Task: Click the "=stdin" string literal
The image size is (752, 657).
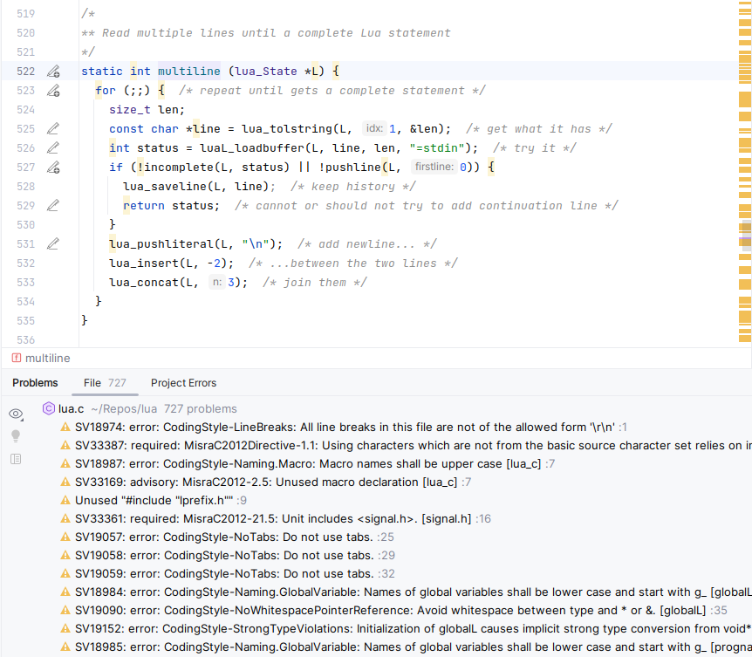Action: click(x=437, y=148)
